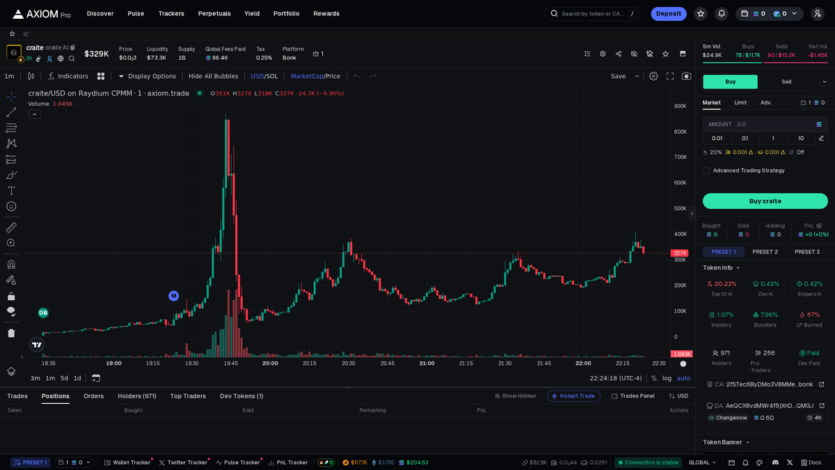Share the craite token
Screen dimensions: 835x470
(619, 54)
